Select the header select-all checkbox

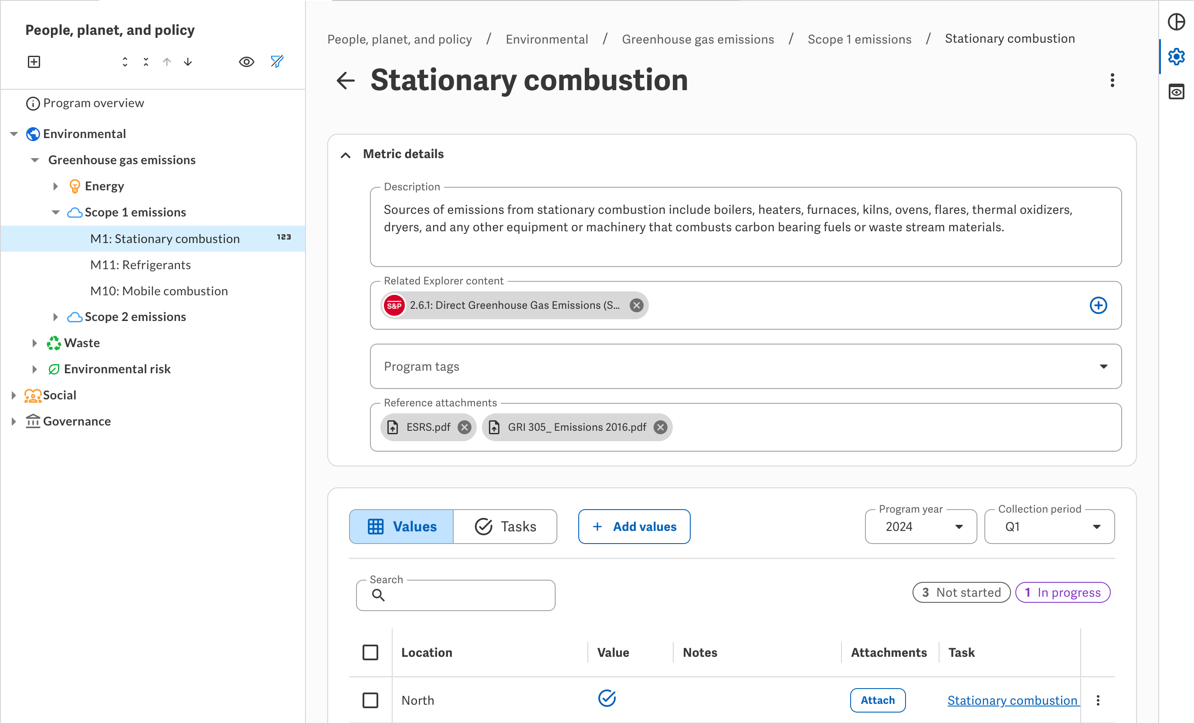(x=370, y=652)
